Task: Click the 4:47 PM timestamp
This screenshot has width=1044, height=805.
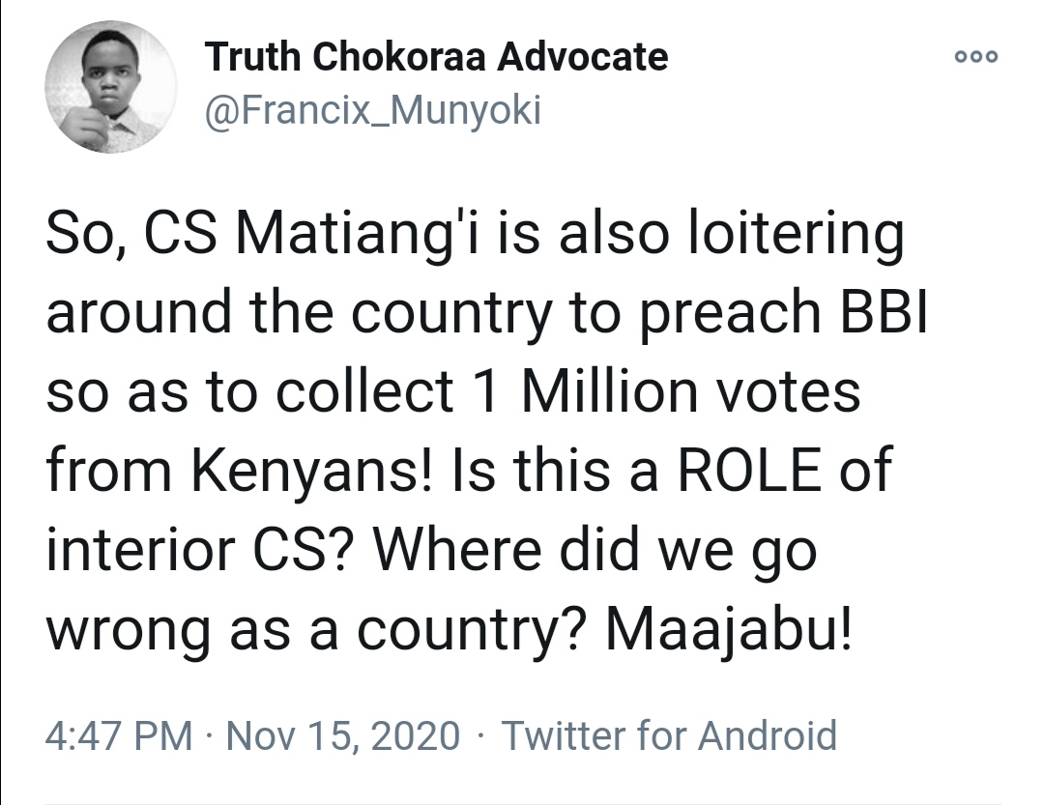Action: (119, 735)
